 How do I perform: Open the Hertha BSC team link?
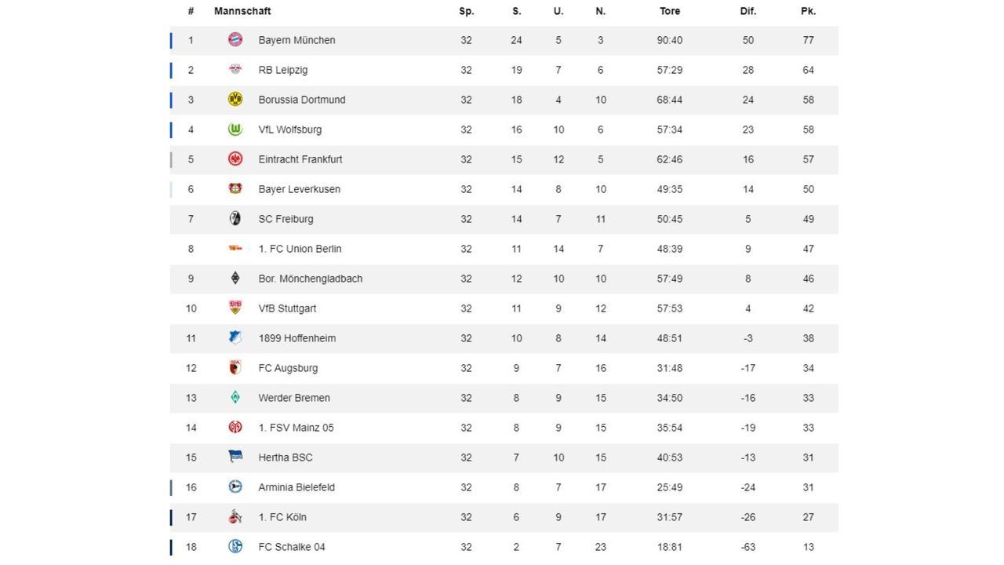(286, 457)
